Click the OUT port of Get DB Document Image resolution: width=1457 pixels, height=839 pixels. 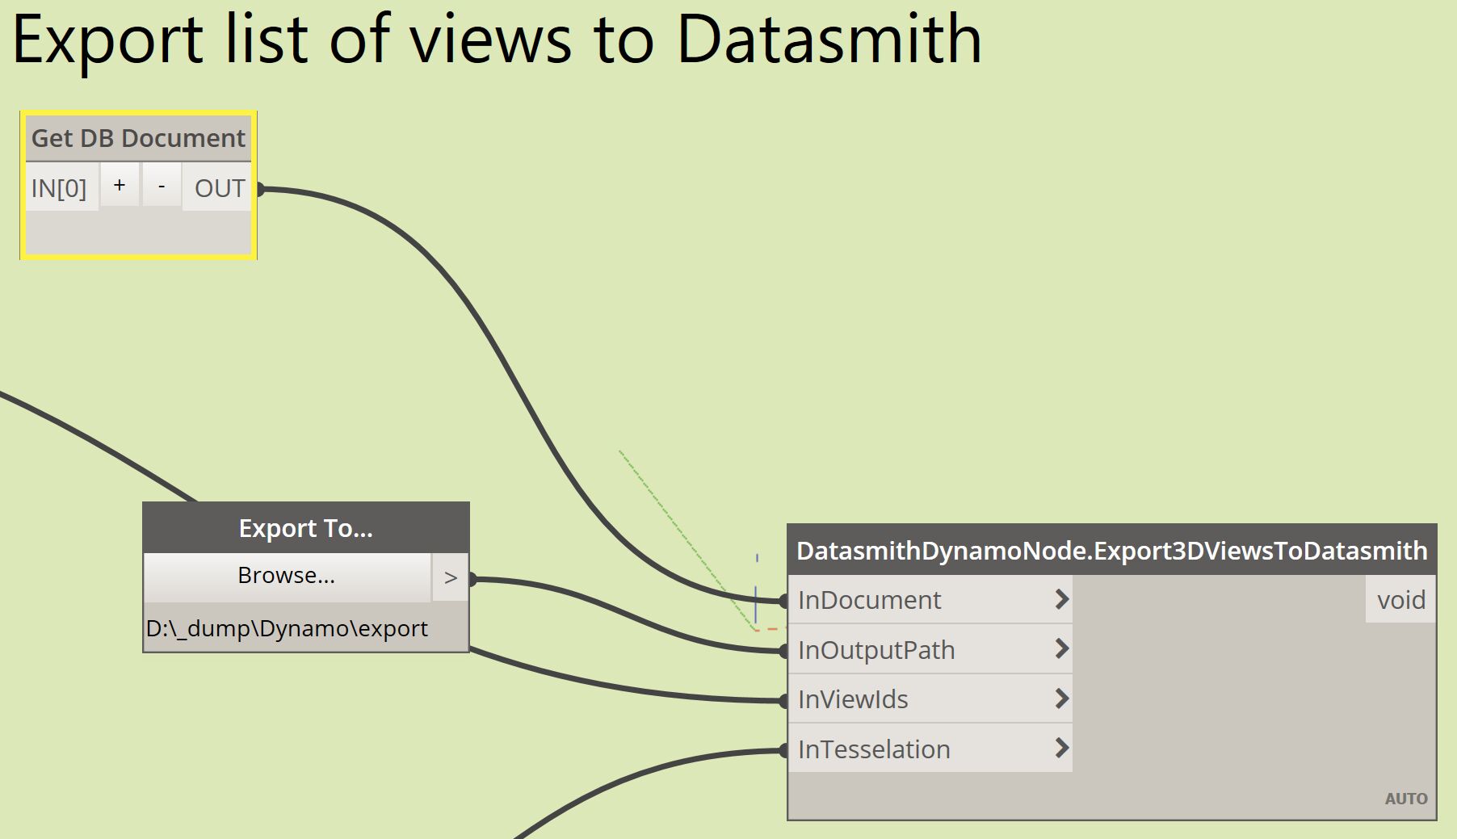click(x=260, y=188)
